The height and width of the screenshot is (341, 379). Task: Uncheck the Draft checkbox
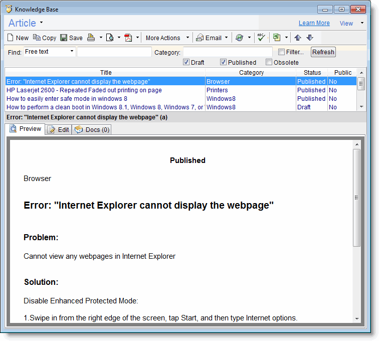click(x=186, y=63)
